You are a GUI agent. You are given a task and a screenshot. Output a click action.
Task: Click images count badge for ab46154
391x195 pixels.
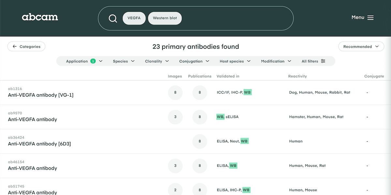click(x=175, y=166)
